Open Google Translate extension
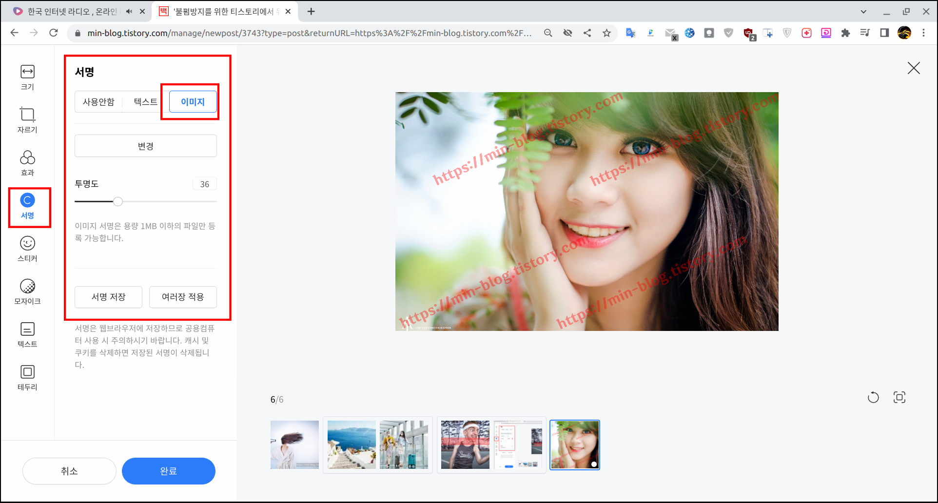Viewport: 938px width, 503px height. coord(631,33)
